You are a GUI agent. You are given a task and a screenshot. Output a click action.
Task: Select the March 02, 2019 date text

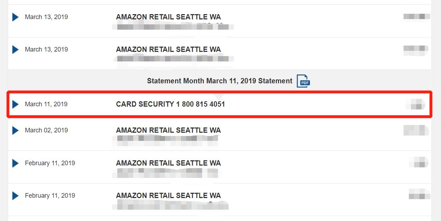(x=46, y=130)
